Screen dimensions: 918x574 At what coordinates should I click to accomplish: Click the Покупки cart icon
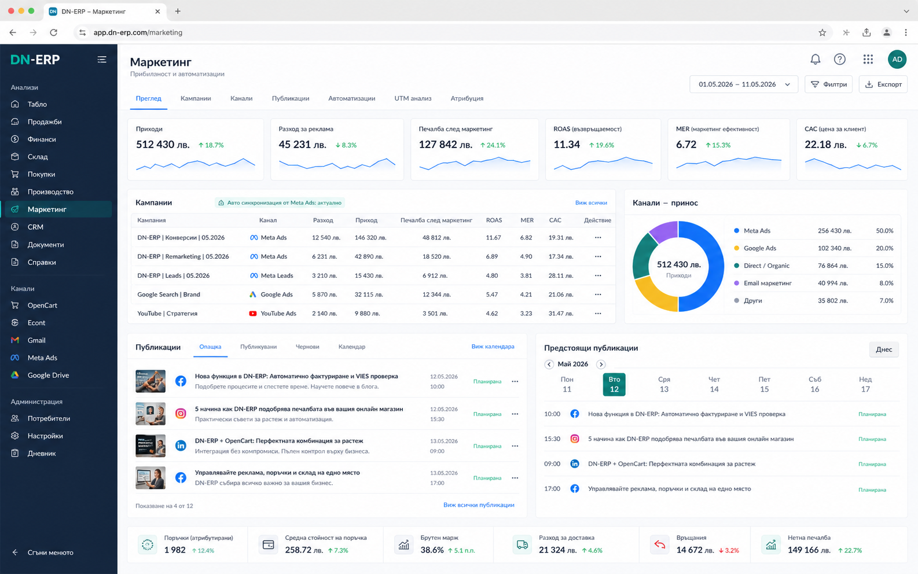click(15, 174)
